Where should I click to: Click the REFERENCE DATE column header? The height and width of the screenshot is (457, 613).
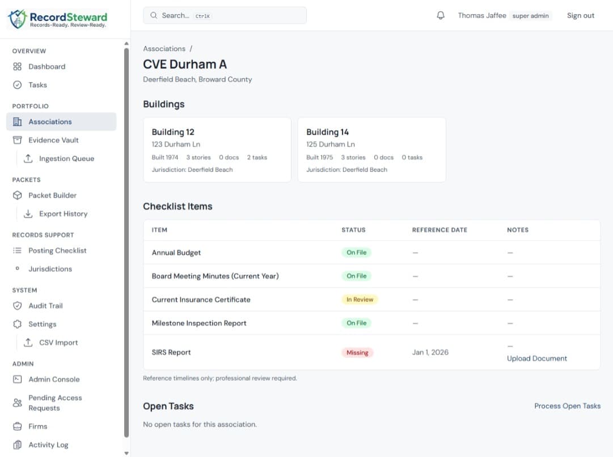439,230
